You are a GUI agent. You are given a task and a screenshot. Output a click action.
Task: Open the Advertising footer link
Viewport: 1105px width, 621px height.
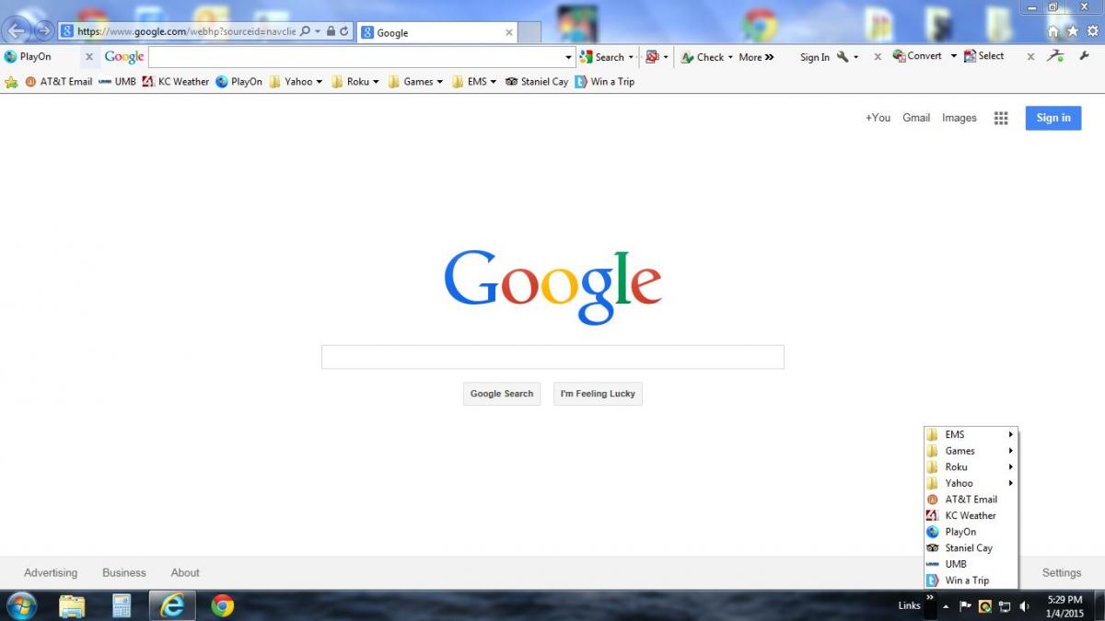click(51, 572)
